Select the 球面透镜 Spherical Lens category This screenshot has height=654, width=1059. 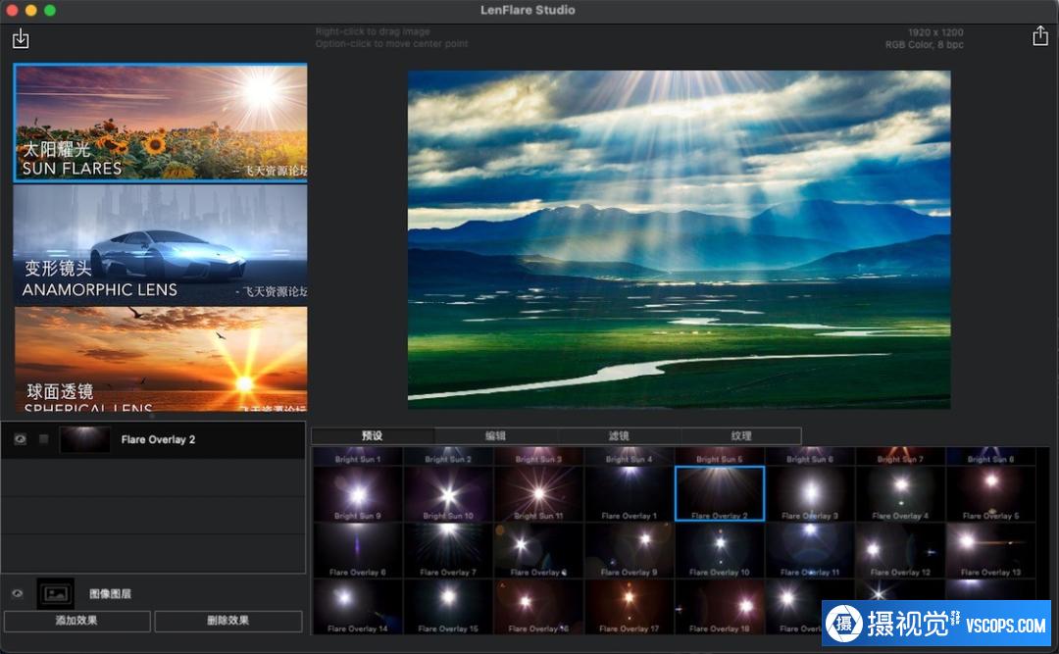160,359
